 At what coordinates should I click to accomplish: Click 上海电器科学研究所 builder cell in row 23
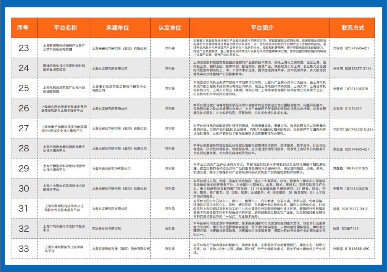(x=119, y=49)
